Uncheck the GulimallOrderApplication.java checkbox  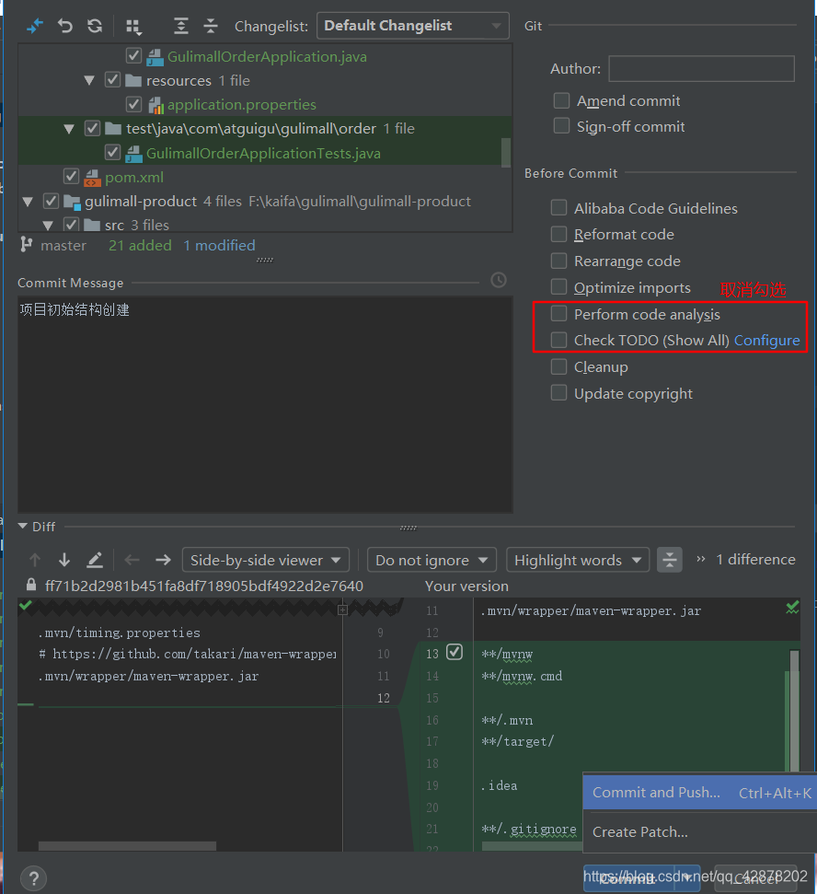pyautogui.click(x=133, y=56)
